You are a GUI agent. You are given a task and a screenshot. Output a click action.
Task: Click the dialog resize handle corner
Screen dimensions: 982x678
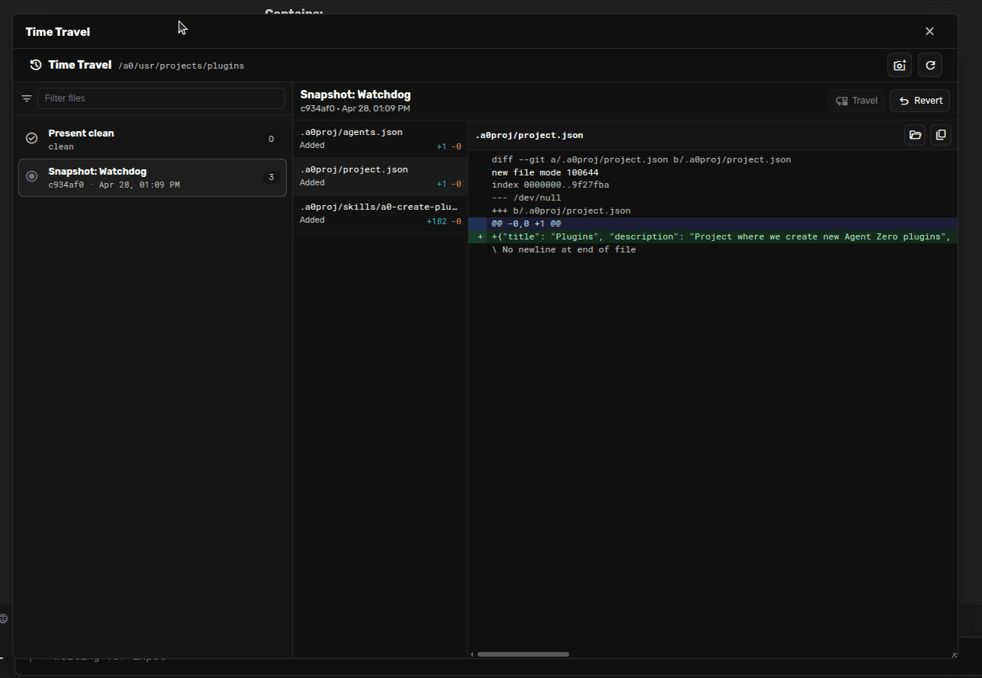[954, 654]
